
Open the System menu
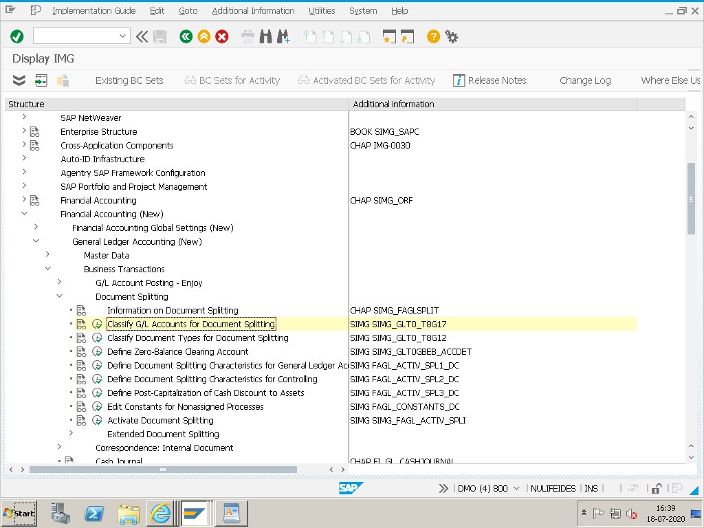click(x=363, y=11)
